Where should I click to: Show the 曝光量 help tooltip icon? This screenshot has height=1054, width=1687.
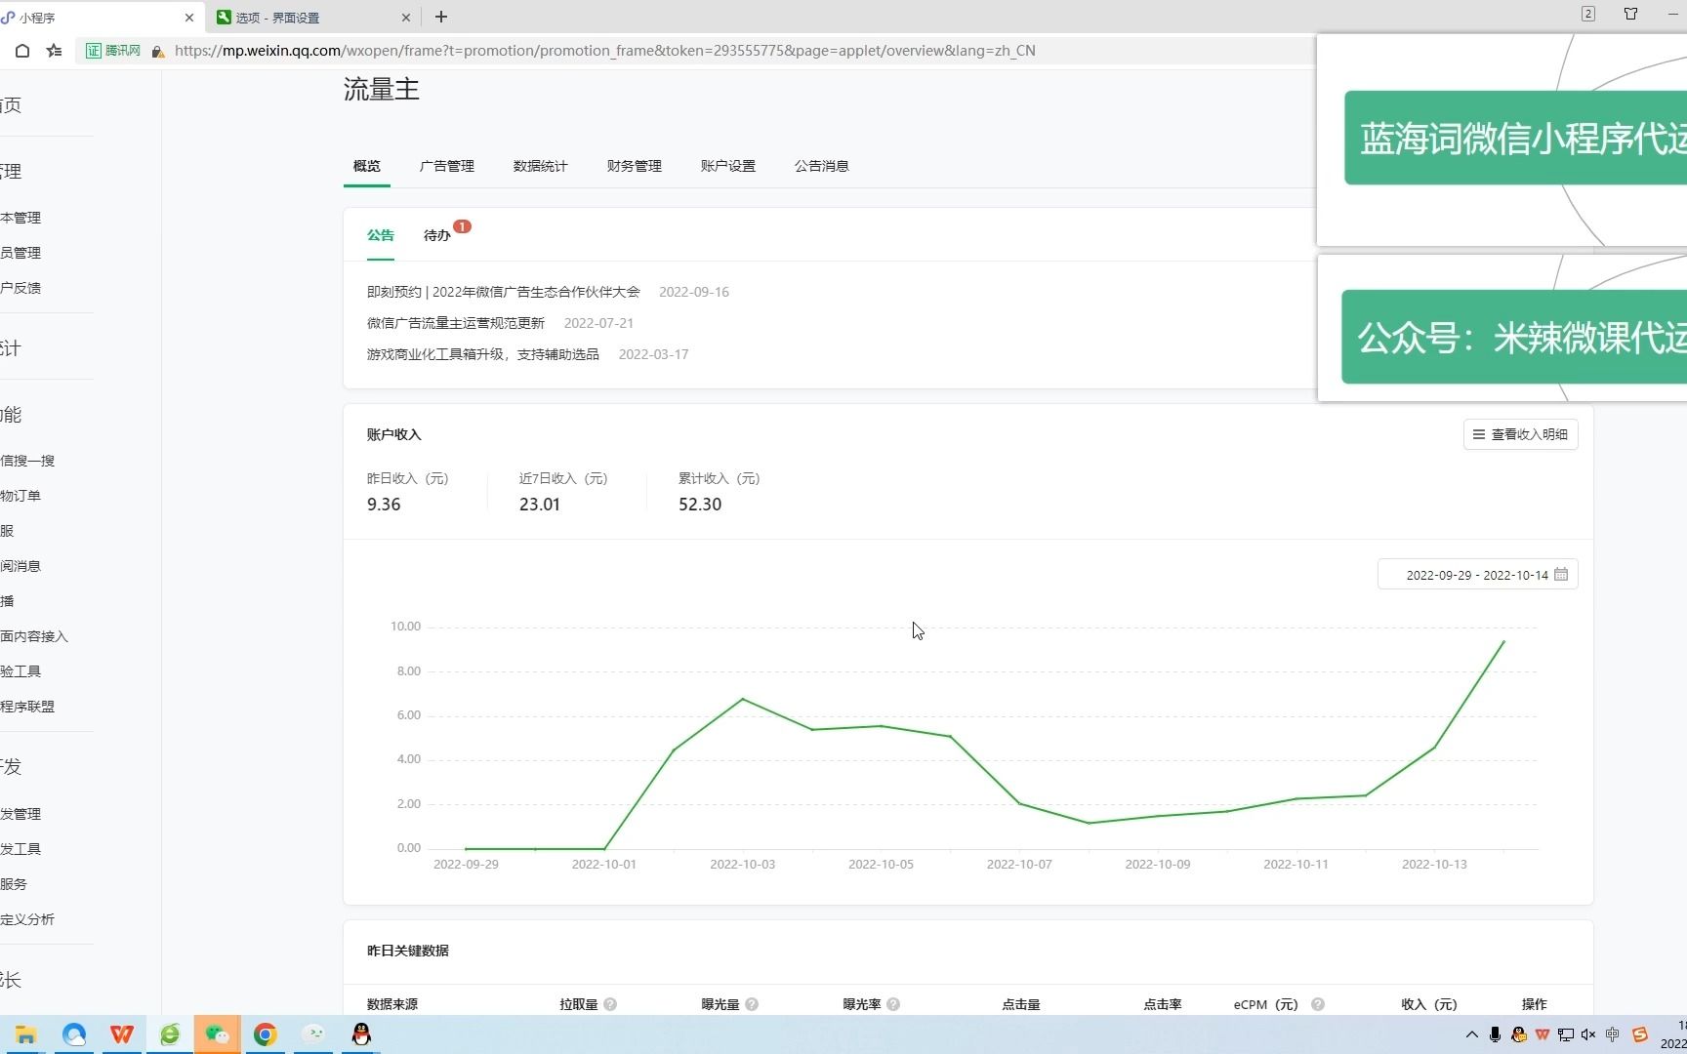pyautogui.click(x=752, y=1004)
